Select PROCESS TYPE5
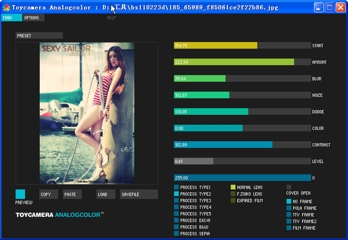348x240 pixels. (176, 214)
